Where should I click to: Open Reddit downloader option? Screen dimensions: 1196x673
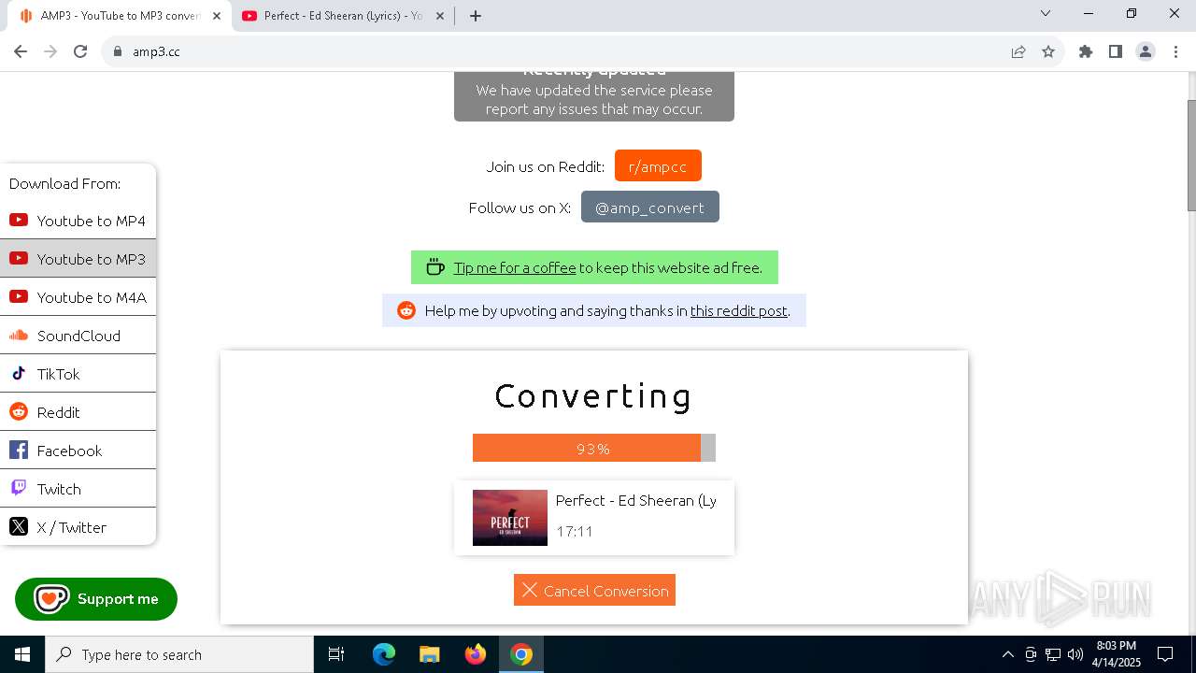[x=78, y=412]
